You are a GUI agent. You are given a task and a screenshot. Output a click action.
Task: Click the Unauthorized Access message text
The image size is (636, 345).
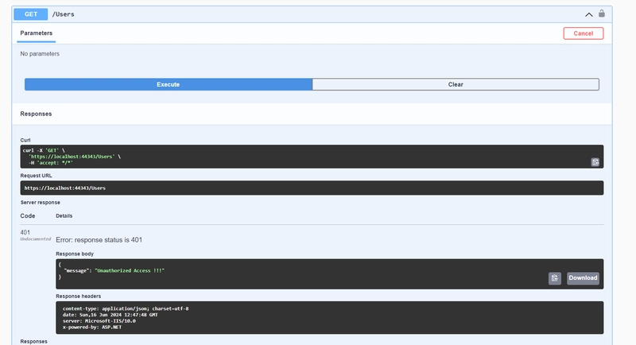pos(129,270)
